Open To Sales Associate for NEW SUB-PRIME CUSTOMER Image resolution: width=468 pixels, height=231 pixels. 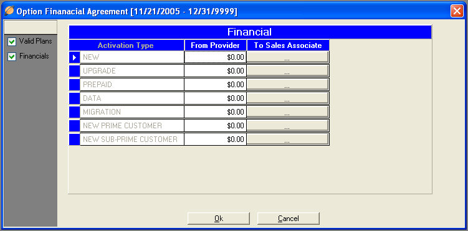(x=288, y=139)
